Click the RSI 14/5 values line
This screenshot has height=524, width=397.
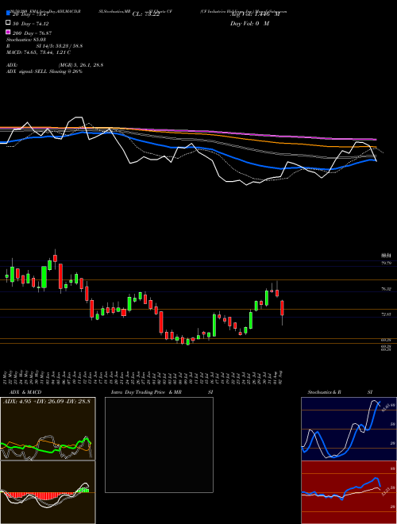[44, 46]
